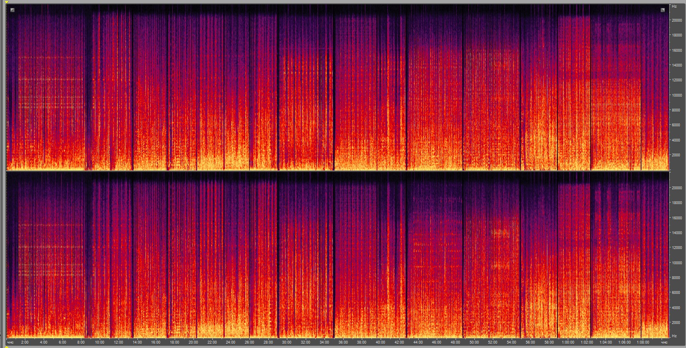Click 16000 on lower channel frequency ruler
This screenshot has height=348, width=686.
pos(676,218)
